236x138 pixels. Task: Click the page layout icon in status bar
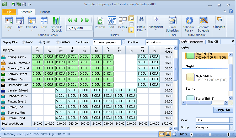click(162, 134)
